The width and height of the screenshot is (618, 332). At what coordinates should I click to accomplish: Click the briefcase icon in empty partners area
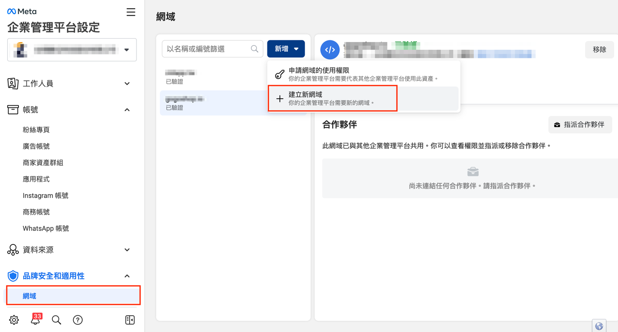click(x=473, y=172)
